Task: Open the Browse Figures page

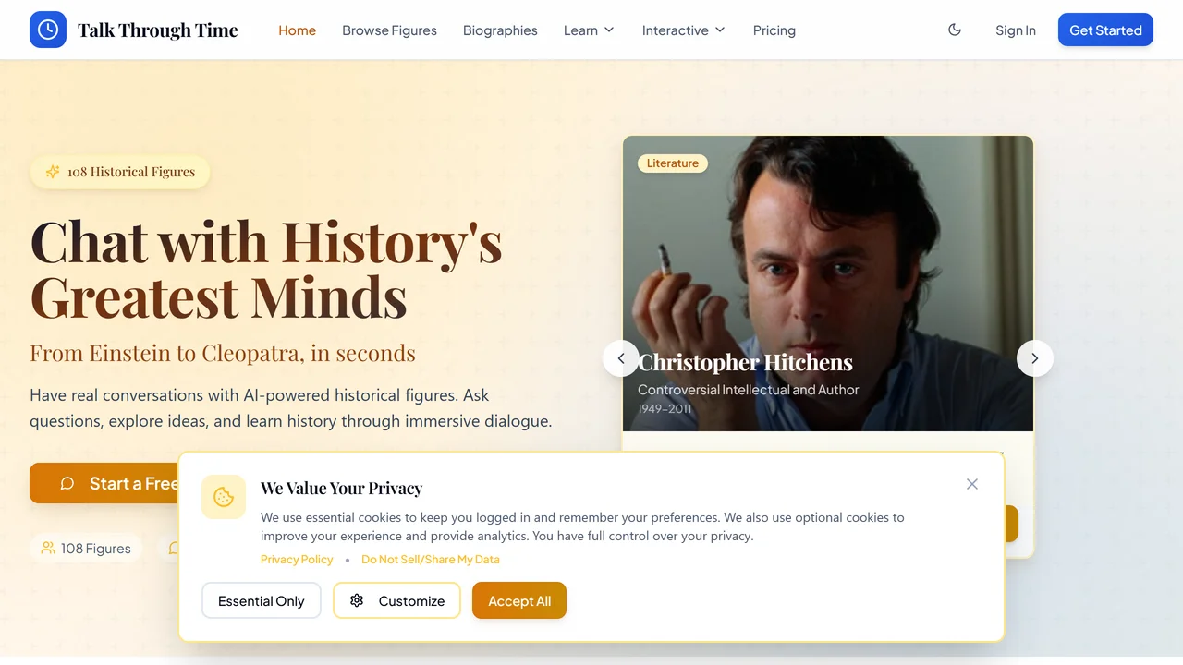Action: tap(389, 30)
